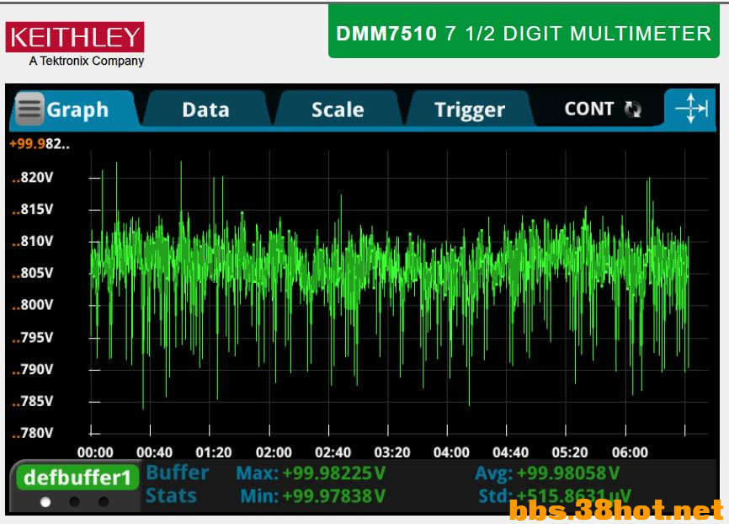Open the hamburger menu beside Graph

click(29, 109)
